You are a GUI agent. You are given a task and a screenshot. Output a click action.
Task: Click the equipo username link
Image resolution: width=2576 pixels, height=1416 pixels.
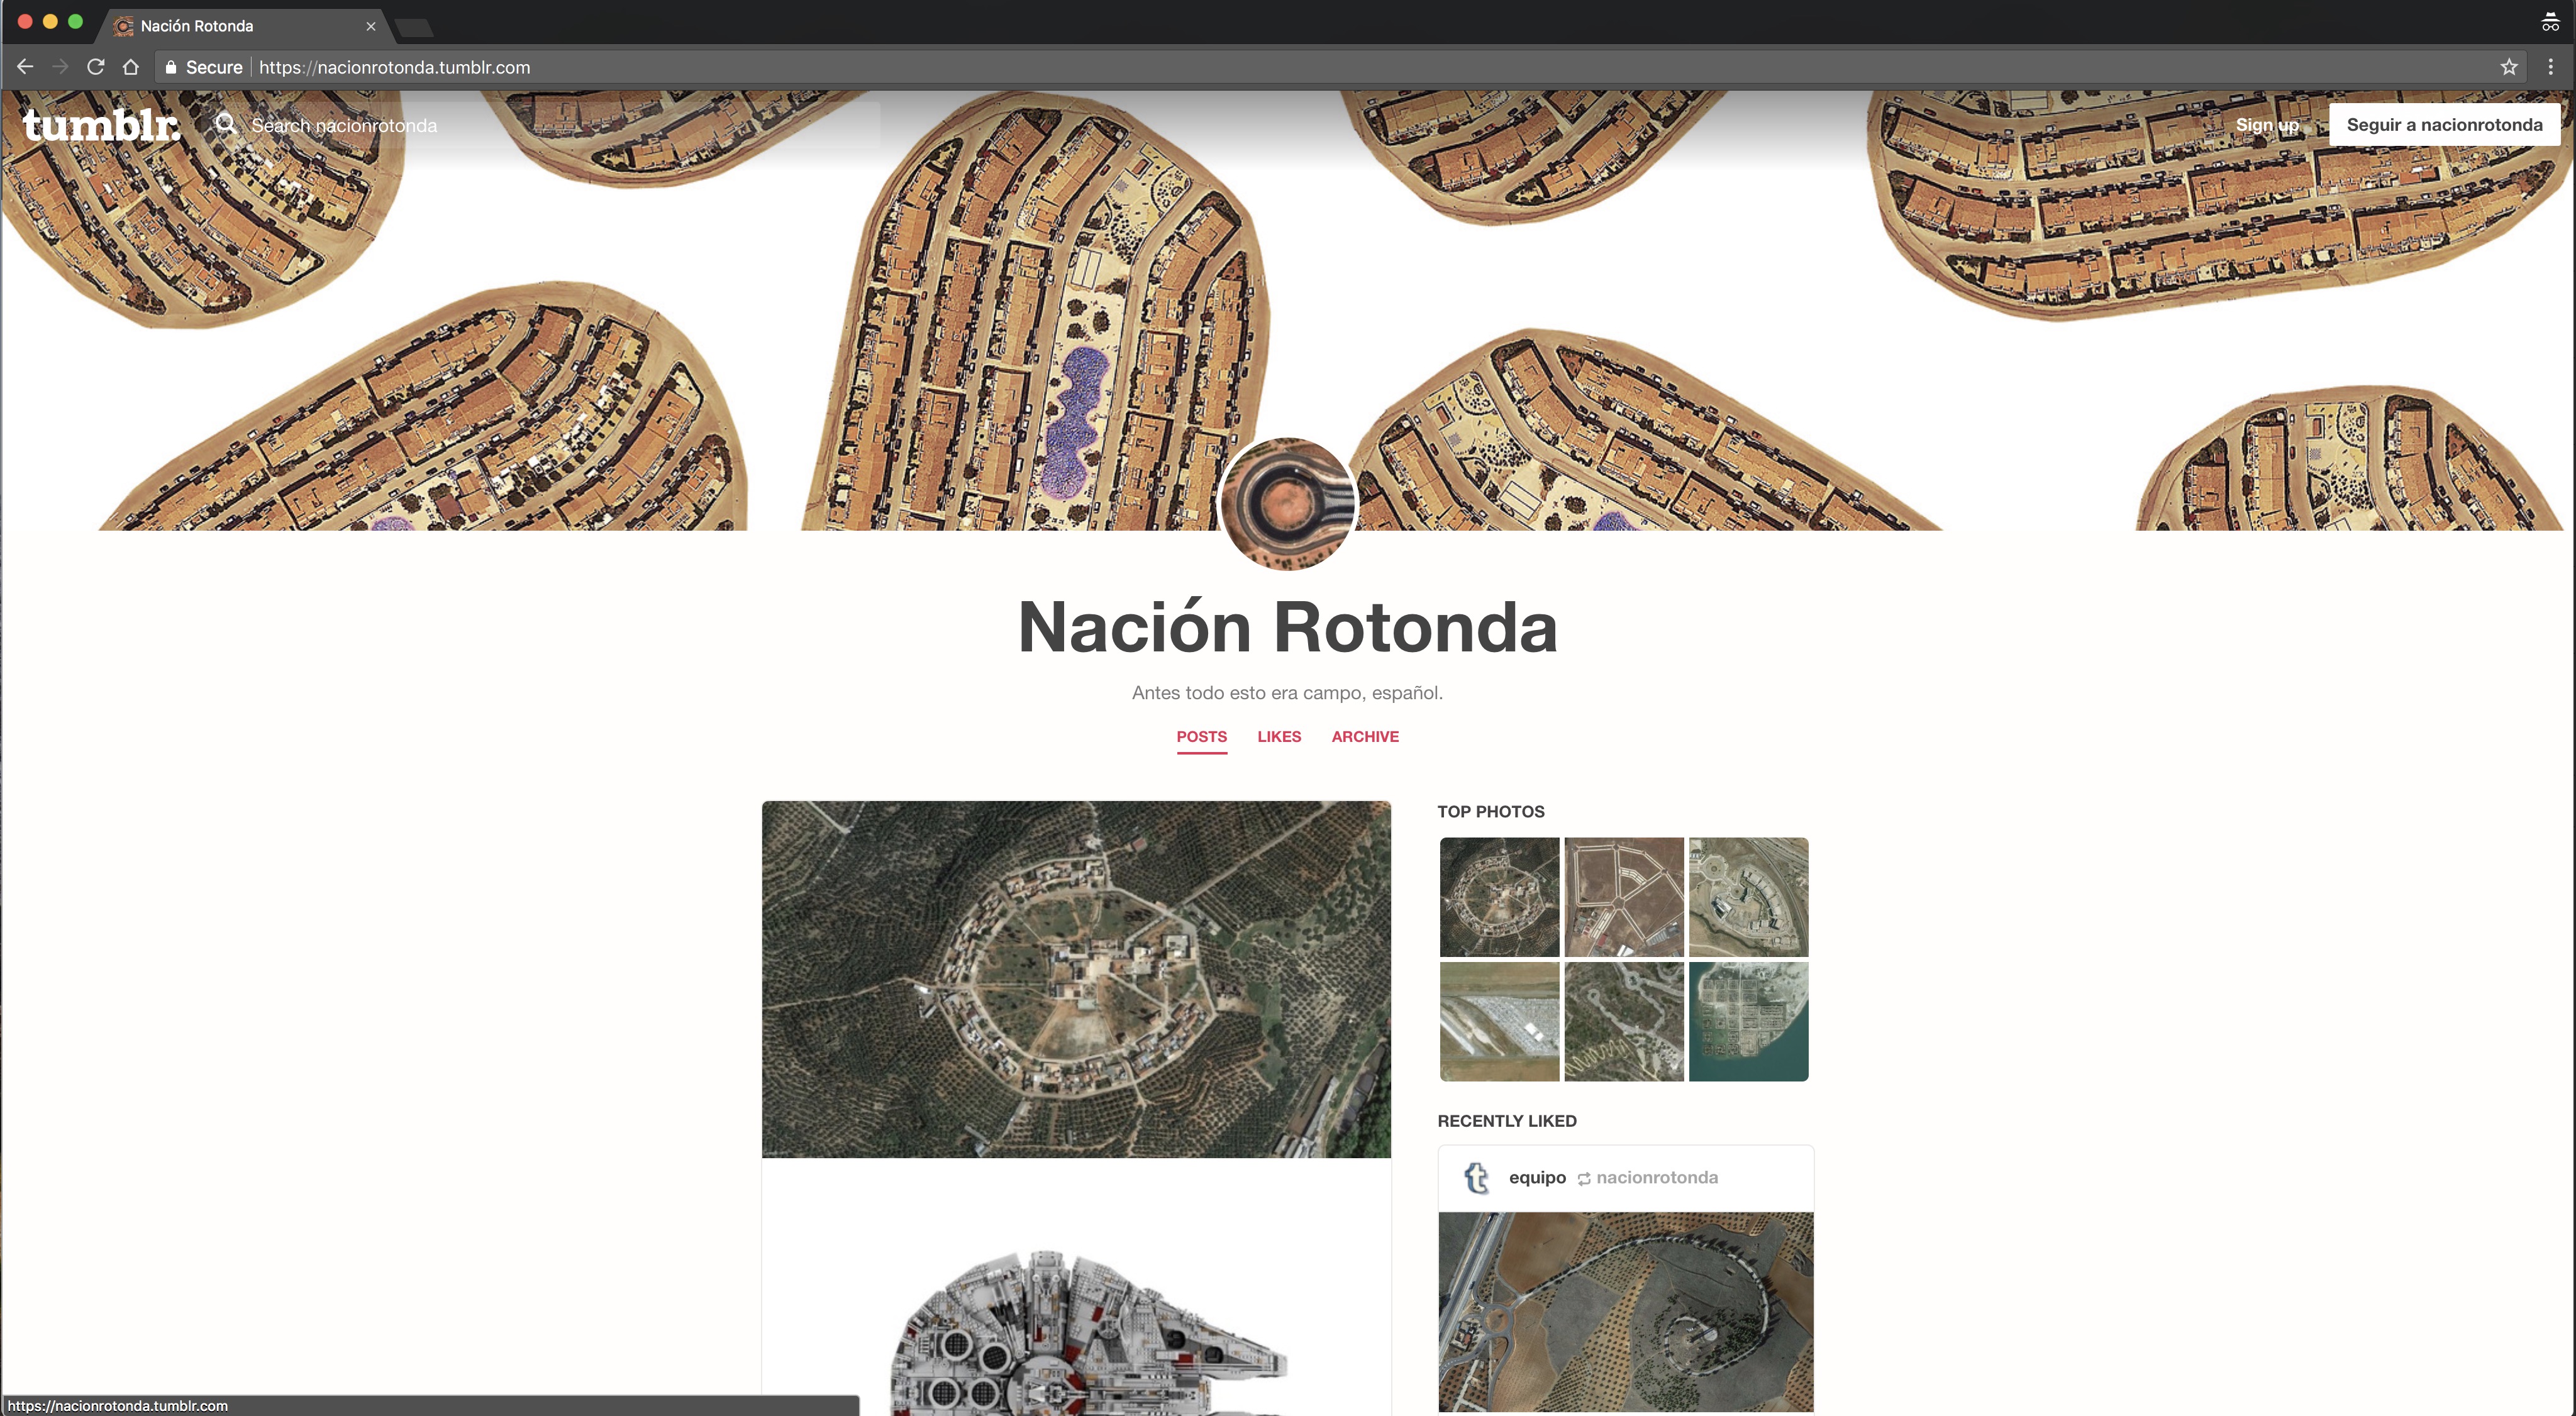pos(1537,1178)
